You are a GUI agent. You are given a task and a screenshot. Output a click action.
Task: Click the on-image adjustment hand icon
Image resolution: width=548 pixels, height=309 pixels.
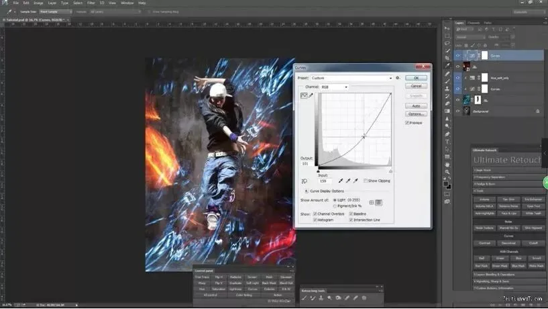[305, 181]
